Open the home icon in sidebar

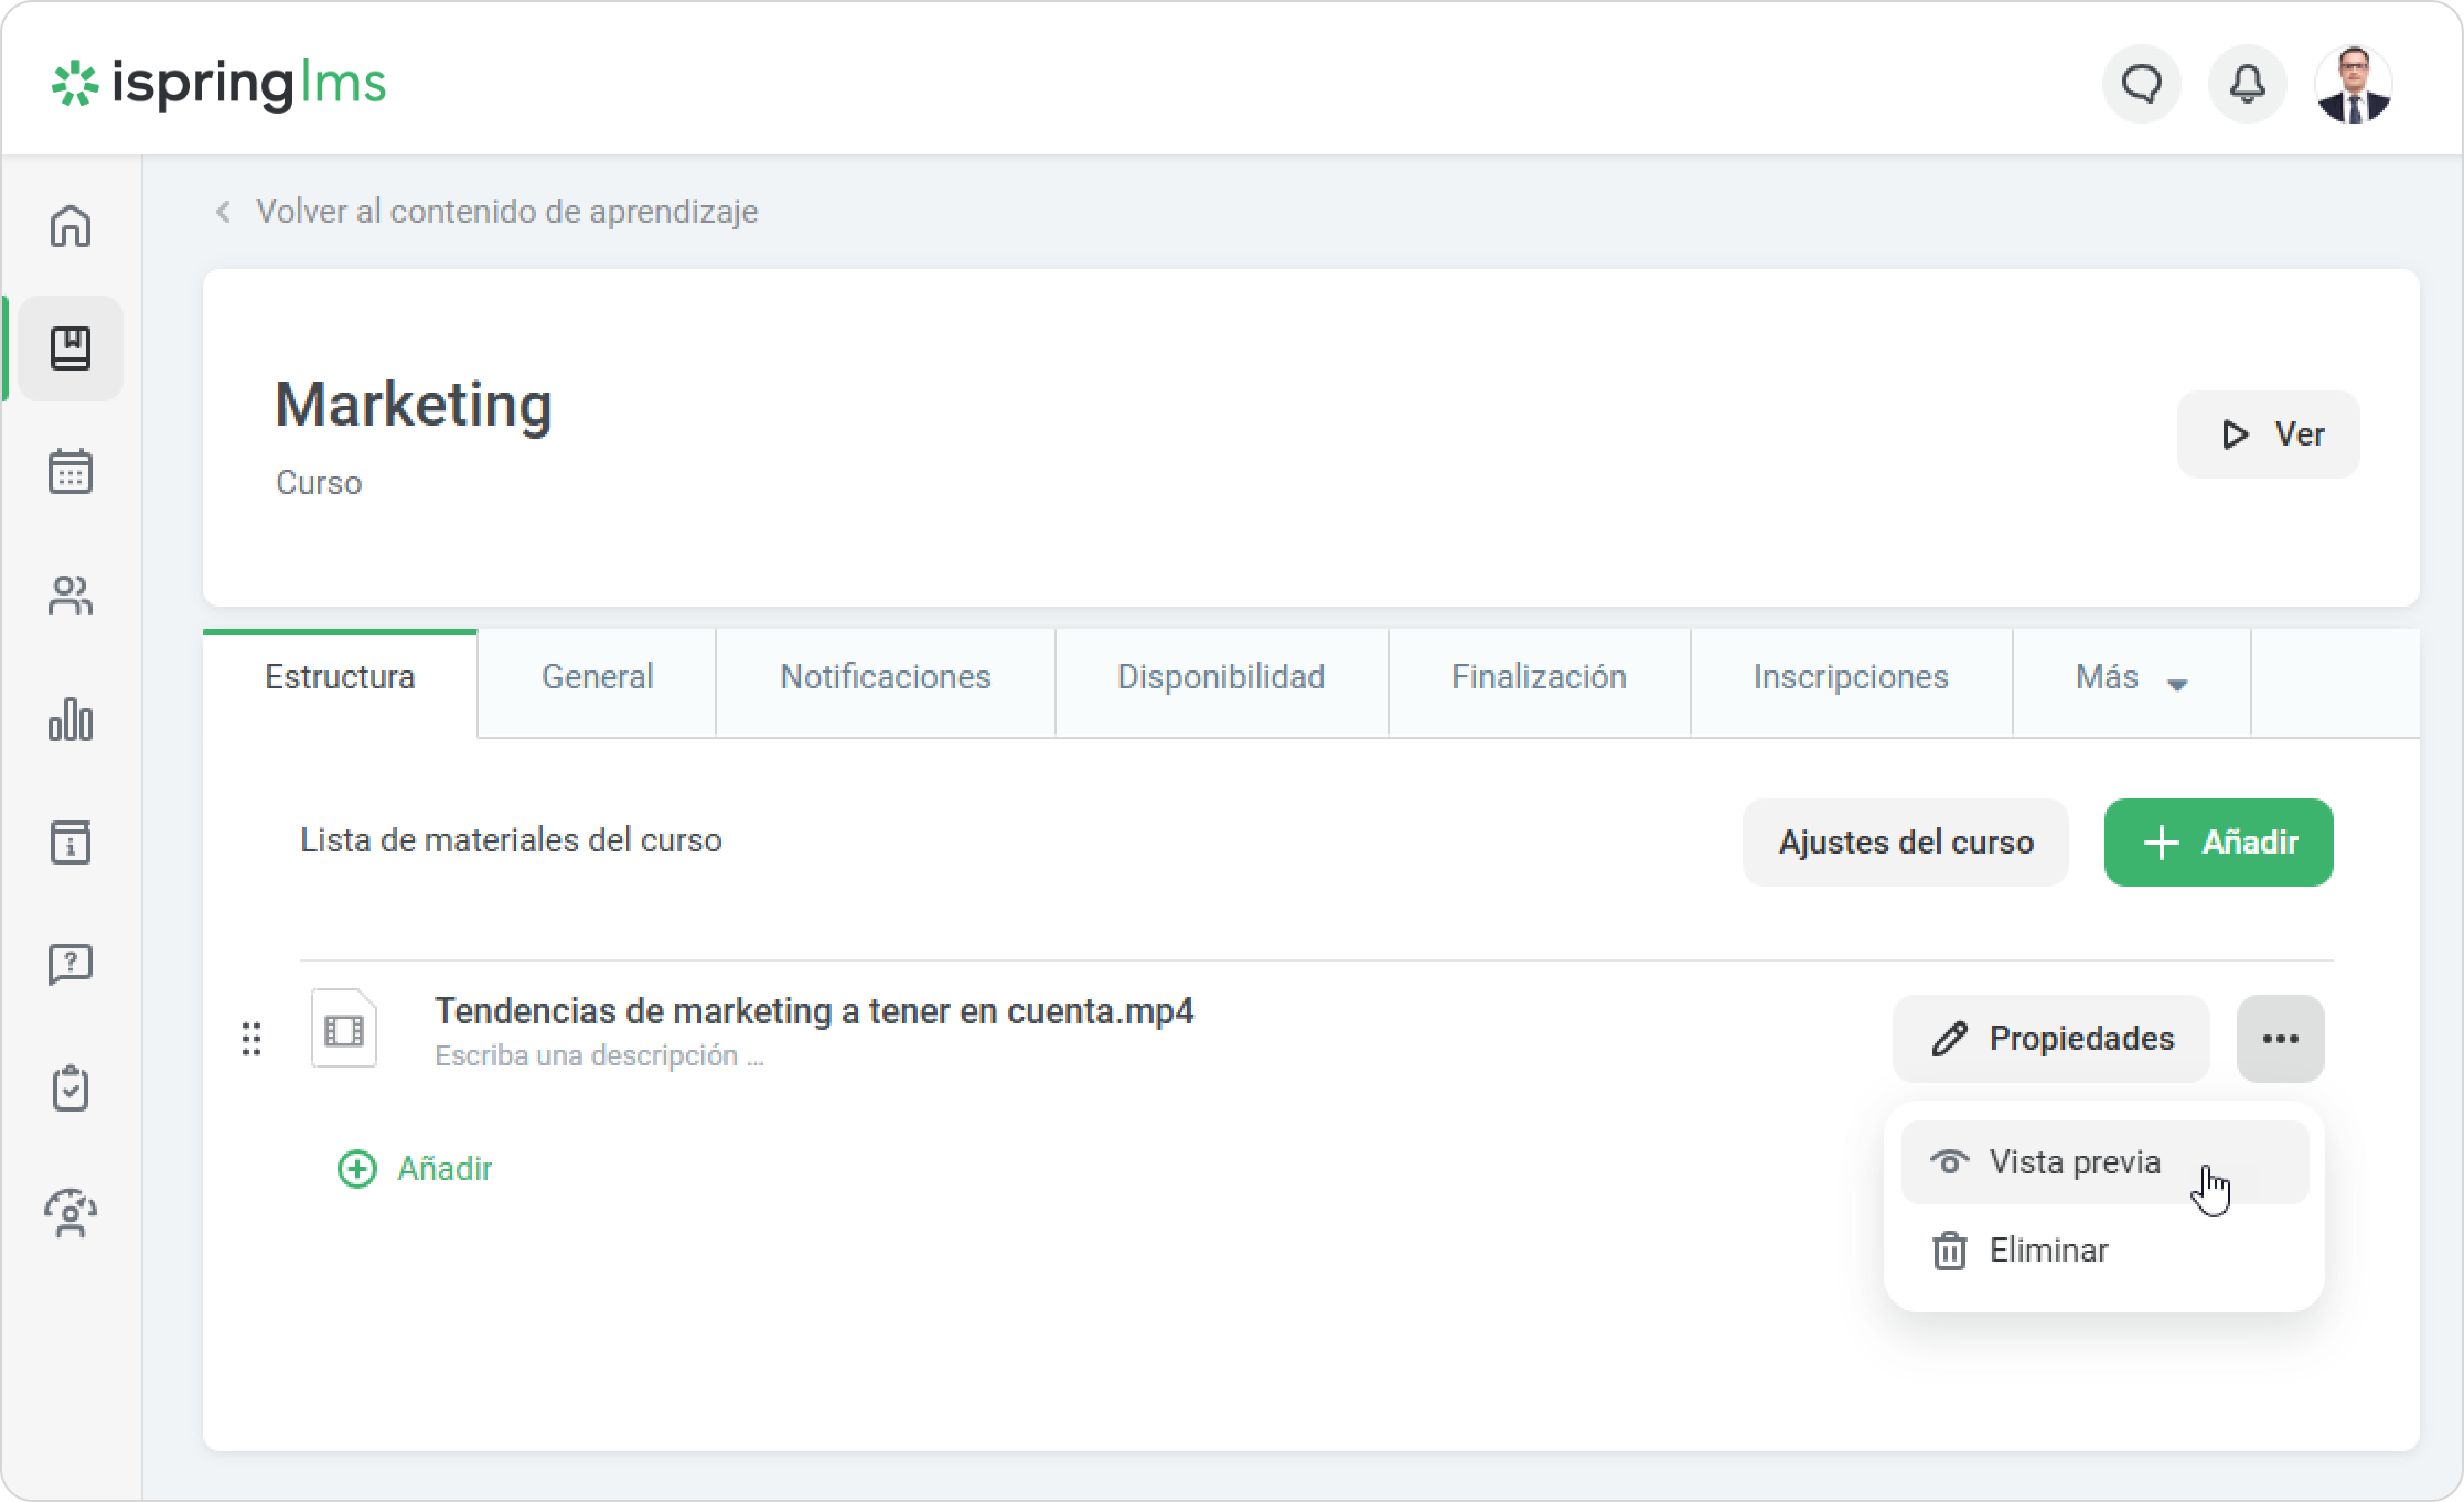click(x=70, y=226)
